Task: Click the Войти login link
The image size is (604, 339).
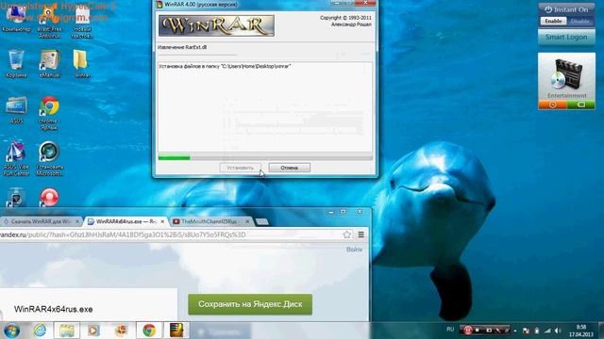Action: 354,250
